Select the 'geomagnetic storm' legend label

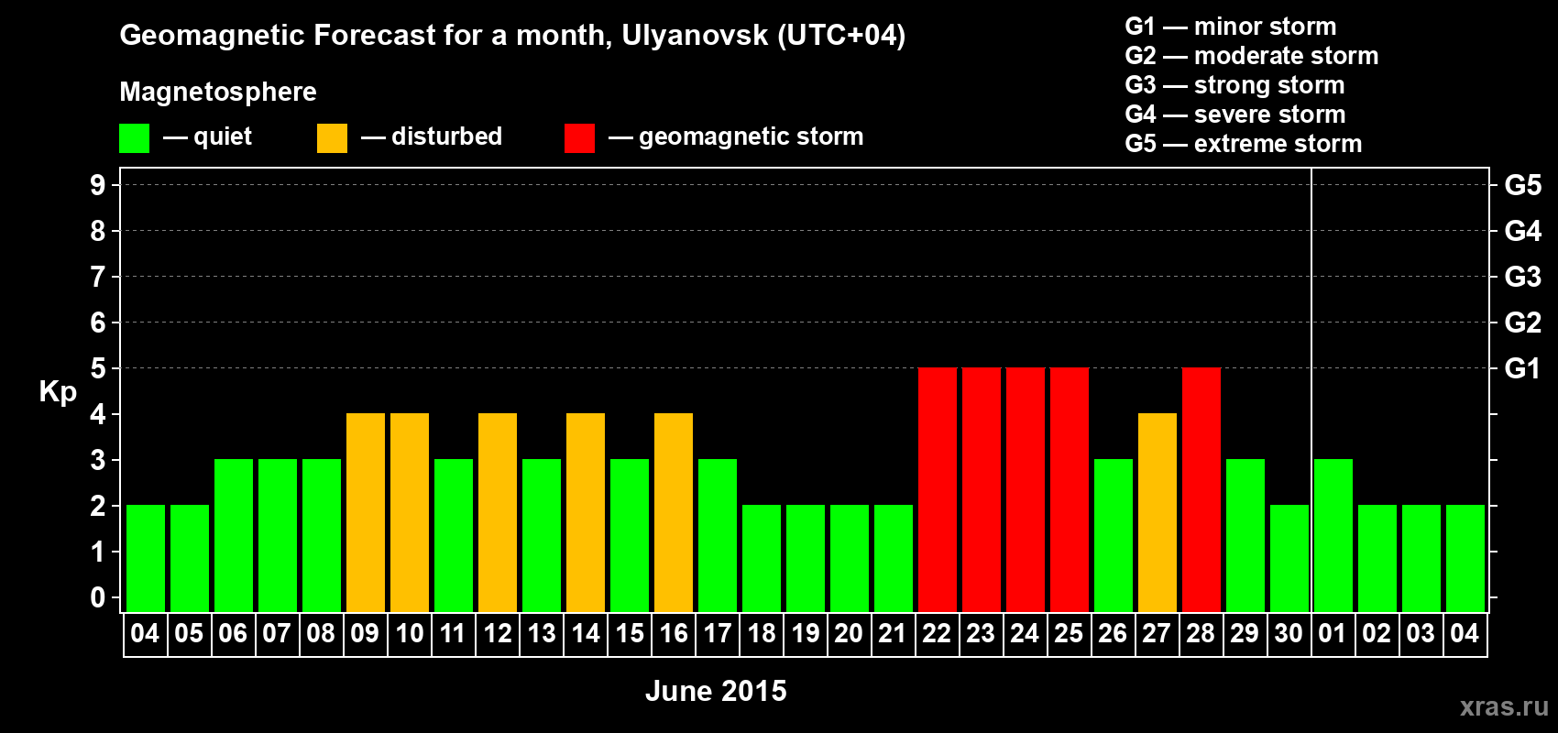click(751, 137)
